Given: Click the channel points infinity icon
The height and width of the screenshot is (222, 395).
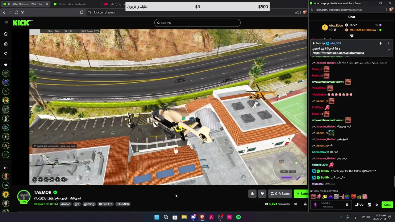Looking at the screenshot, I should click(x=361, y=205).
